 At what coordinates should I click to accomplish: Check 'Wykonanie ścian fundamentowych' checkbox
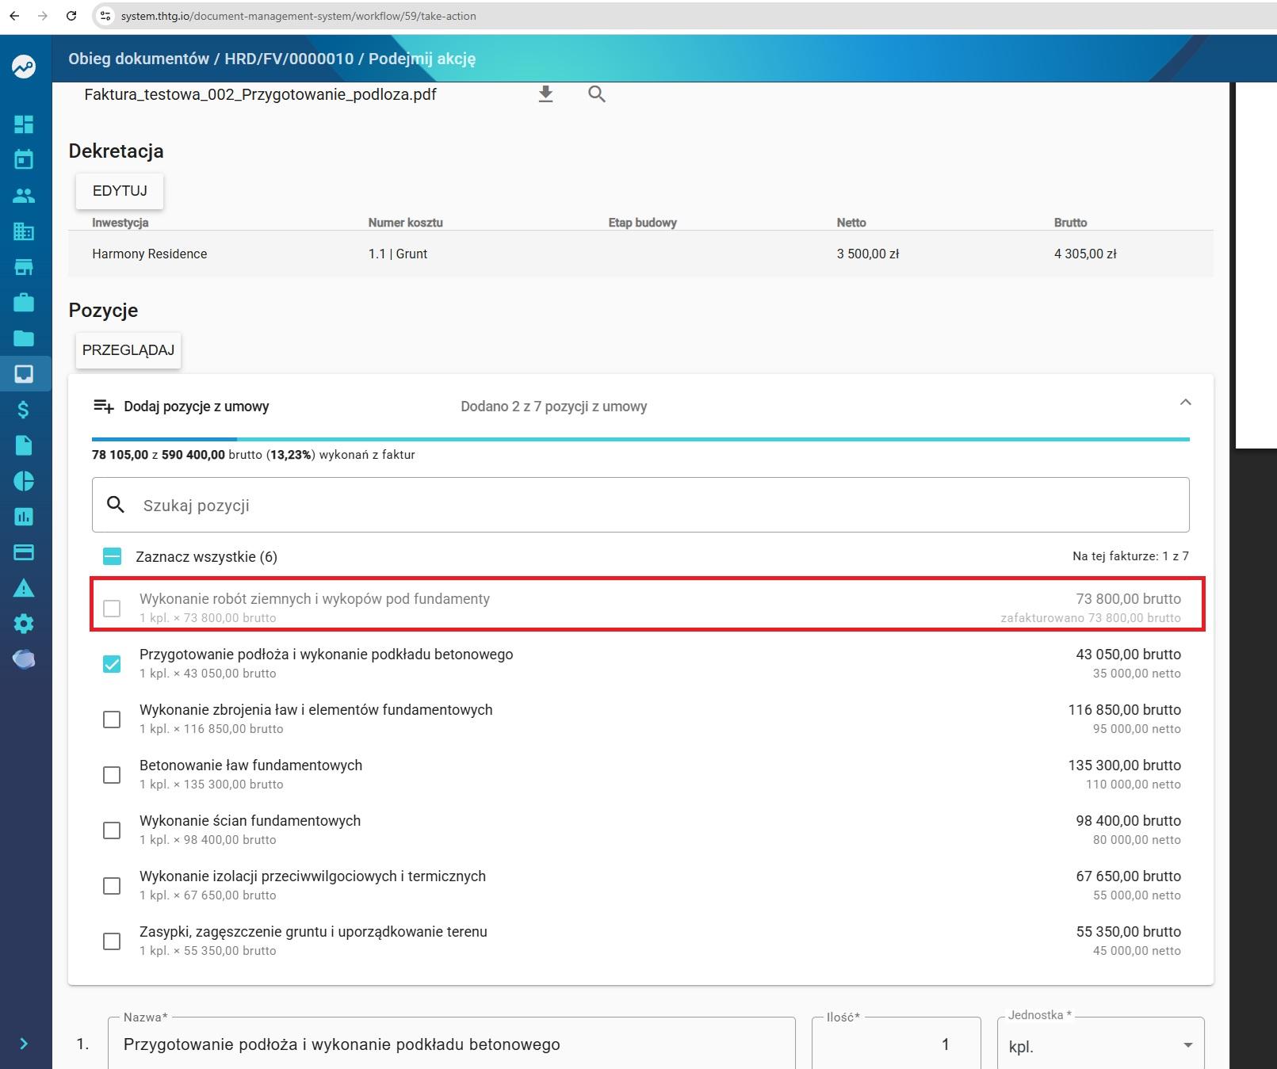click(x=112, y=830)
